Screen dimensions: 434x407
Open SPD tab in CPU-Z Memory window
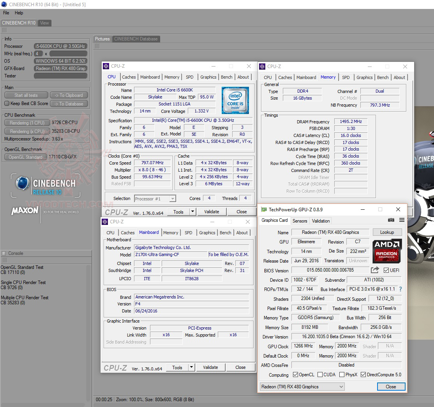click(346, 78)
